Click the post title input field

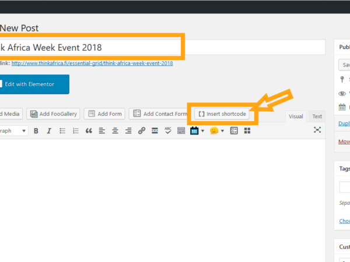point(163,47)
